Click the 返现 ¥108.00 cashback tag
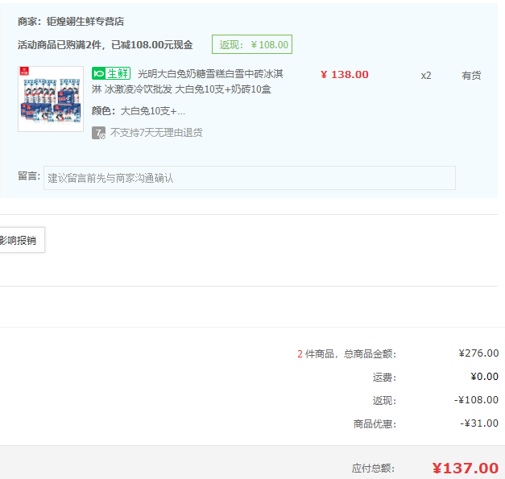505x479 pixels. point(252,44)
